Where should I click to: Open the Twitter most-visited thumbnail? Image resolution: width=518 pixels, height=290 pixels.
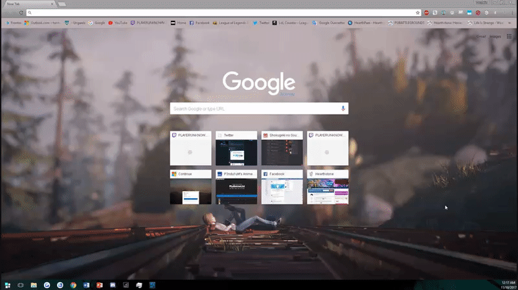(x=236, y=148)
